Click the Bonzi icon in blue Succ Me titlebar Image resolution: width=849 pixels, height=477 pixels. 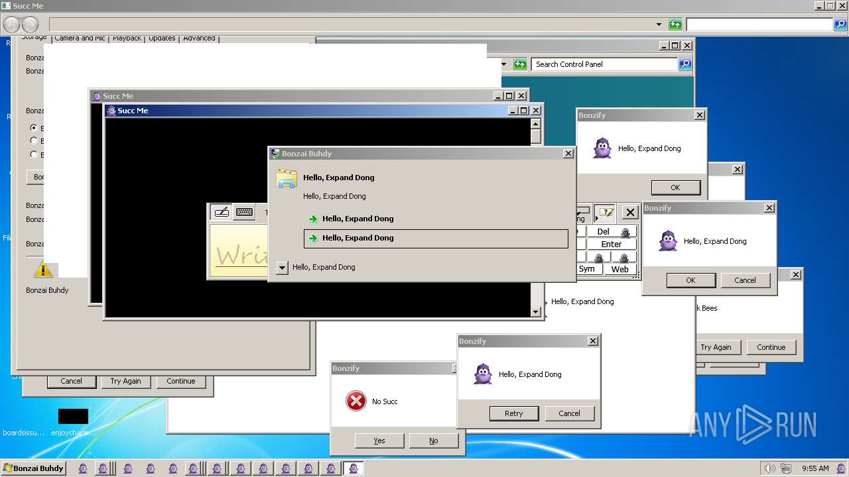click(x=111, y=111)
